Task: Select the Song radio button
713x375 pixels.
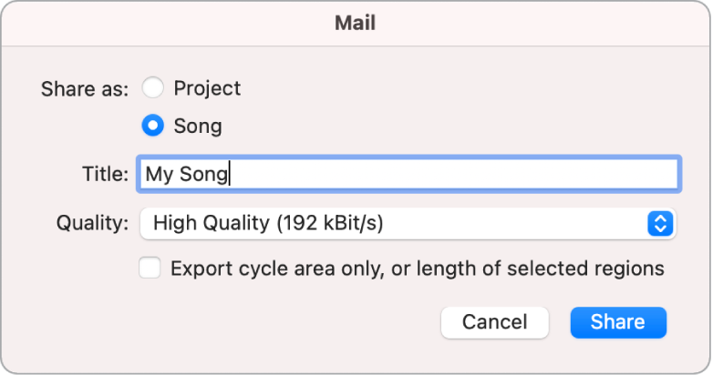Action: coord(153,125)
